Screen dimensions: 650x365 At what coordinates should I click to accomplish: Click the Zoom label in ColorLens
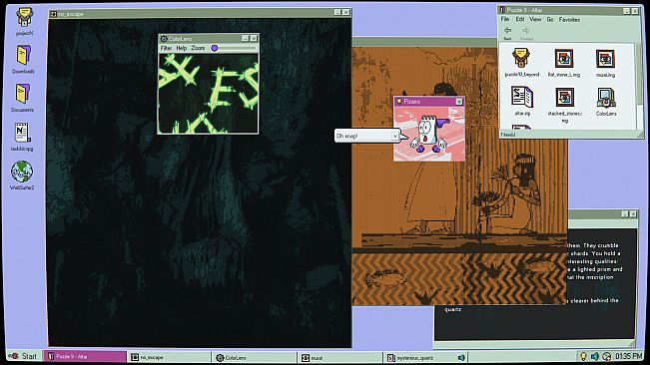pyautogui.click(x=198, y=48)
